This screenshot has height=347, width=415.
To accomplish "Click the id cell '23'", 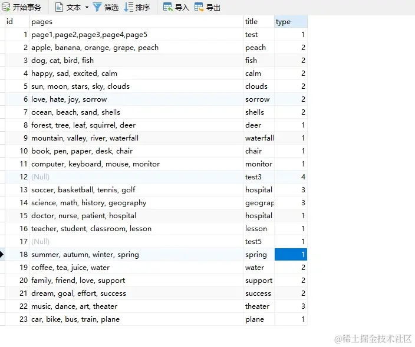I will (17, 319).
